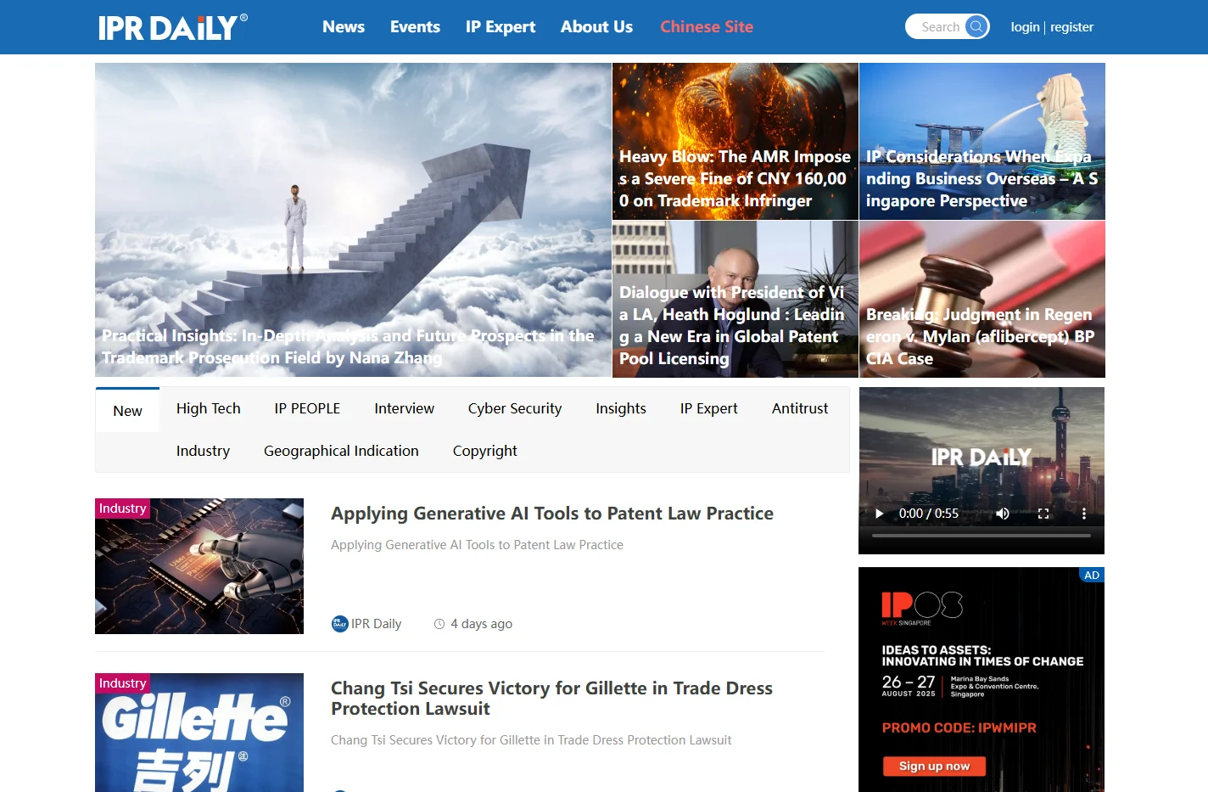
Task: Click the AI chip article thumbnail
Action: coord(199,566)
